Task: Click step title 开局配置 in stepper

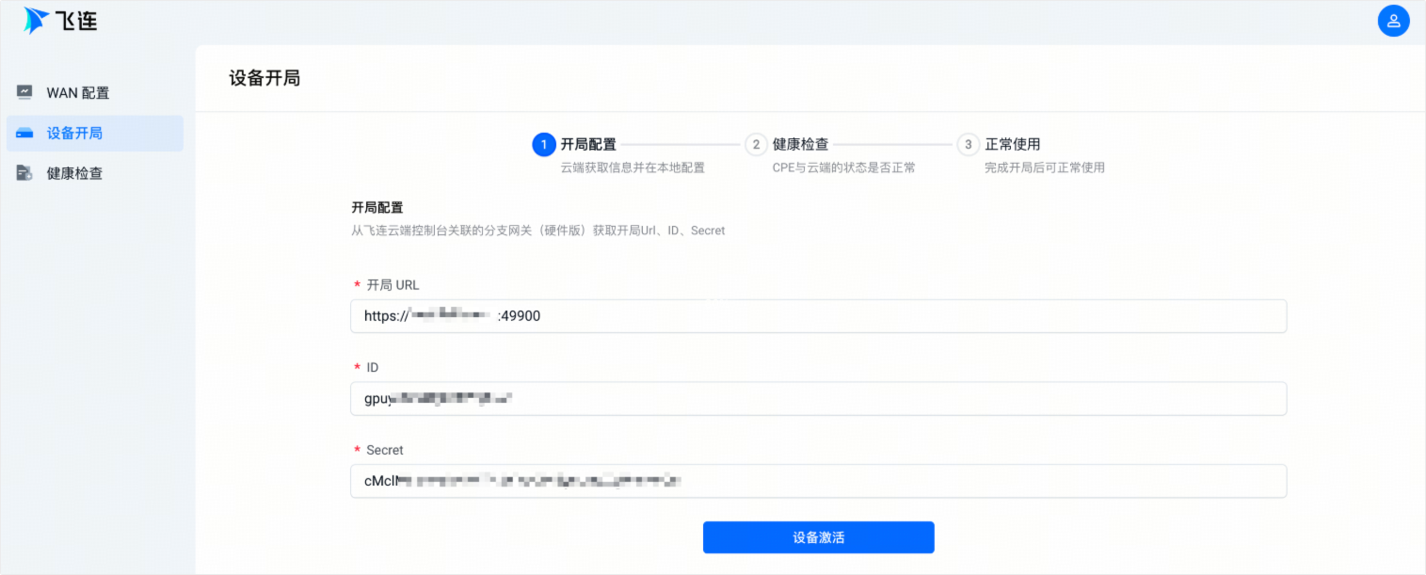Action: tap(588, 144)
